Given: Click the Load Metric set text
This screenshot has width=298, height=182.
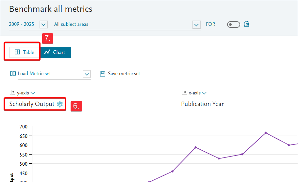Looking at the screenshot, I should 34,74.
